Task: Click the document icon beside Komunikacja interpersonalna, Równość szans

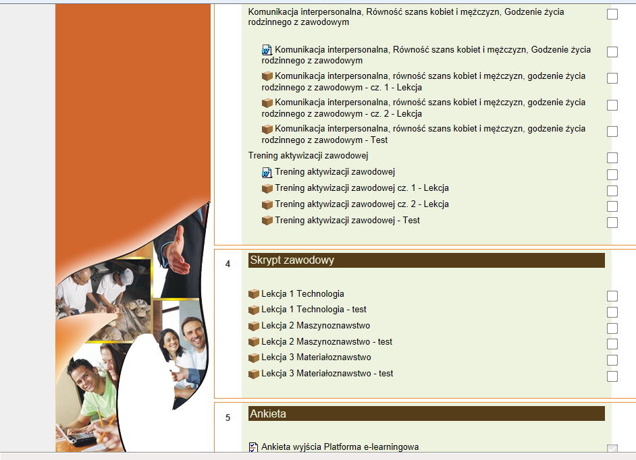Action: [x=267, y=50]
